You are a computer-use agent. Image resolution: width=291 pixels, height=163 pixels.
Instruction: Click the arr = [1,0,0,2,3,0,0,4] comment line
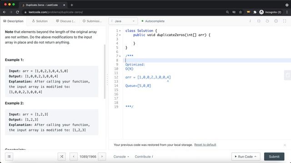pos(148,77)
